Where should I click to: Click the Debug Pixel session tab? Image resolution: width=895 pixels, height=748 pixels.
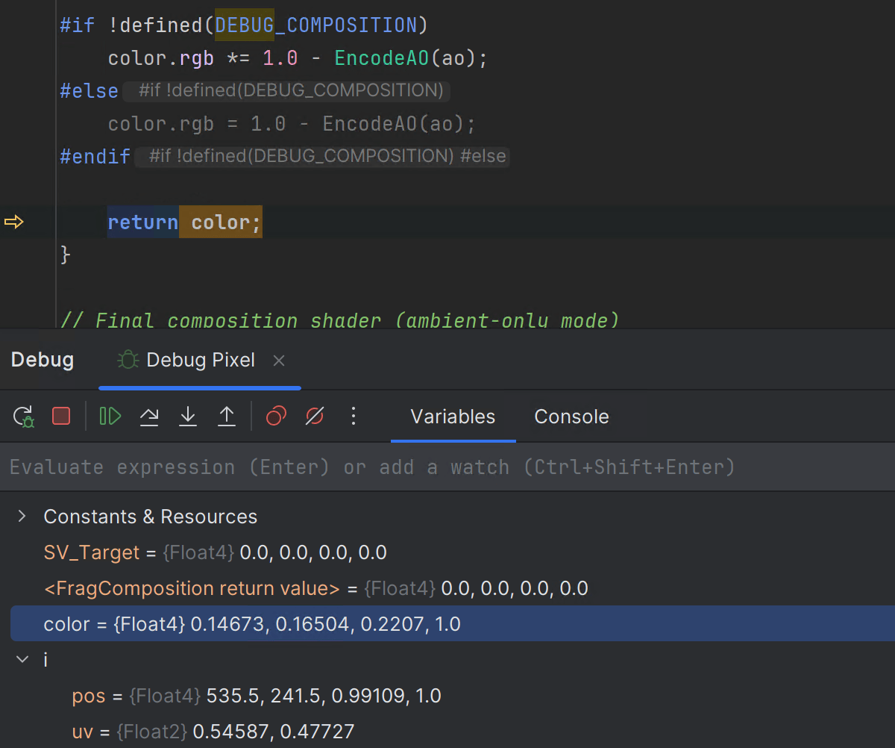click(200, 361)
